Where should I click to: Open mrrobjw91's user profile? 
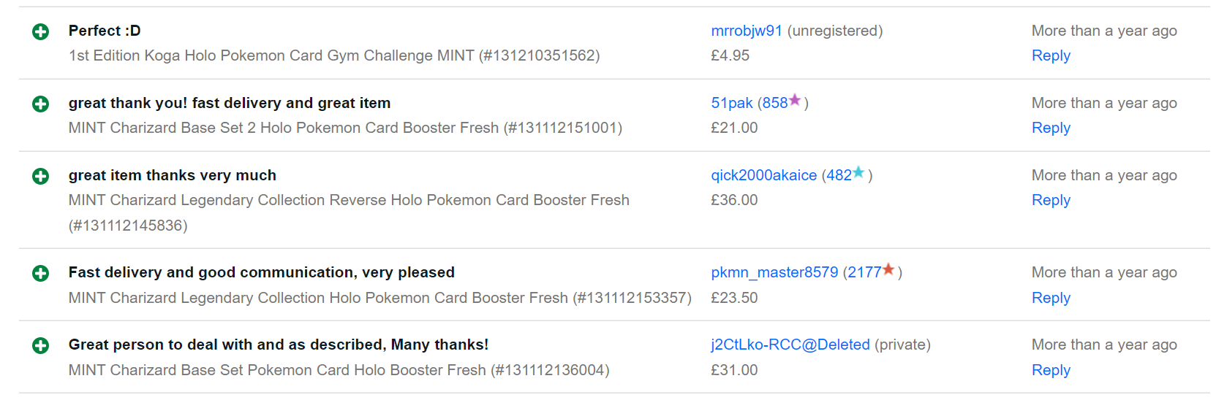pyautogui.click(x=746, y=31)
